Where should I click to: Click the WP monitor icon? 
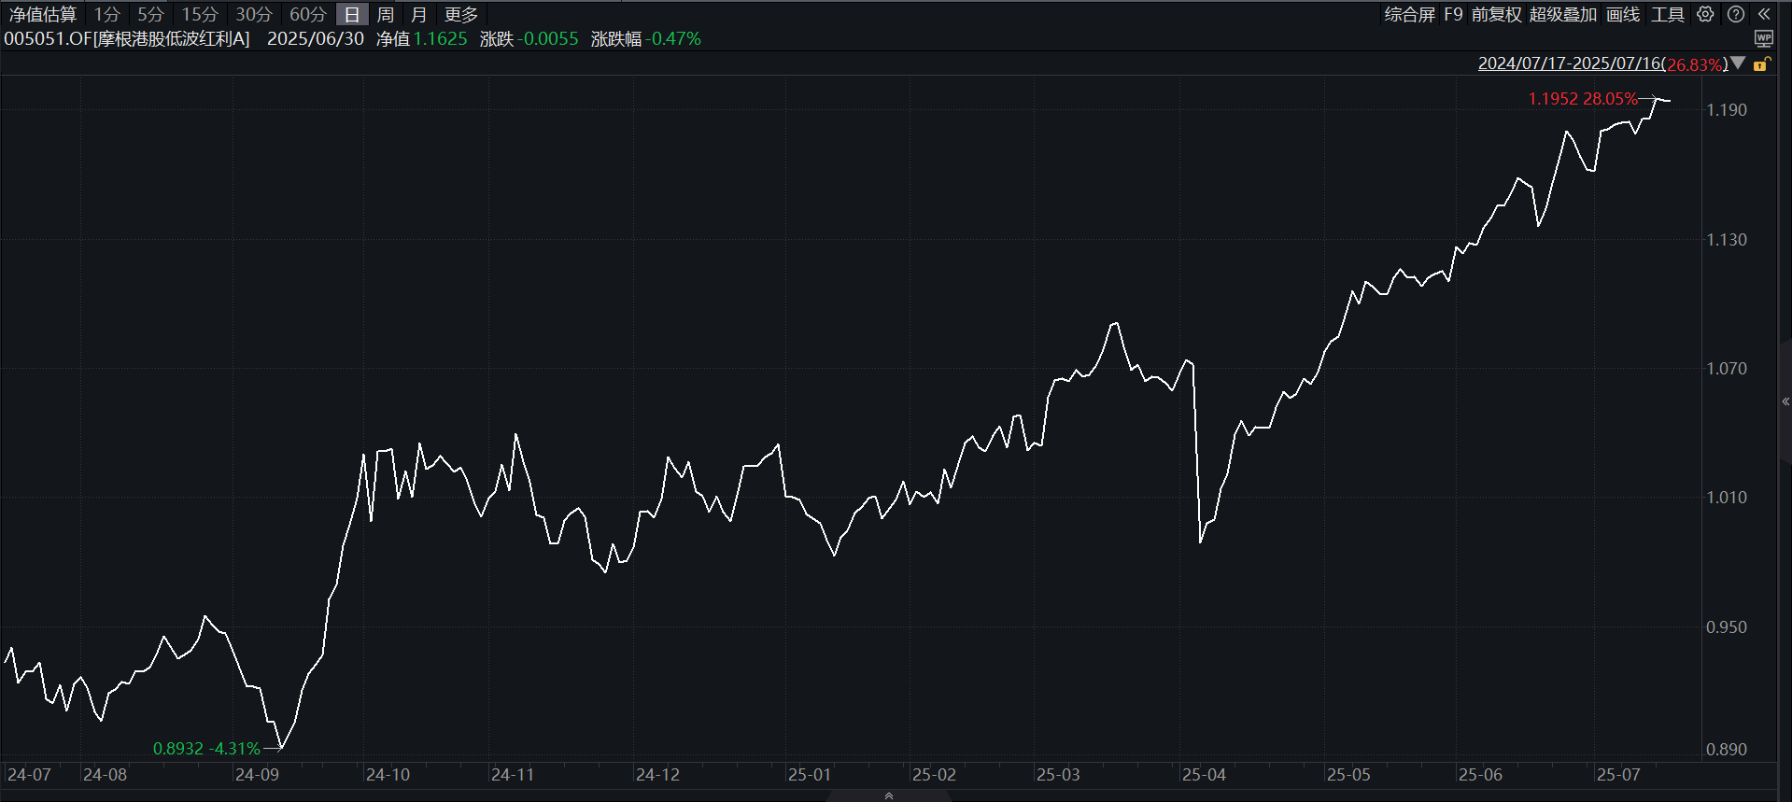[1764, 38]
